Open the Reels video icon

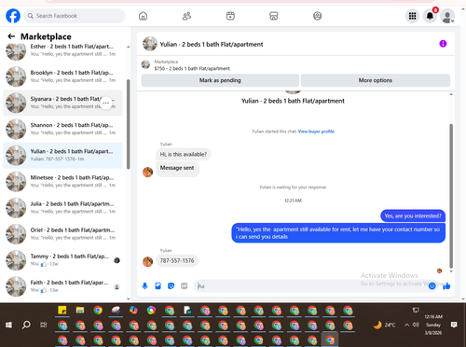pos(230,16)
